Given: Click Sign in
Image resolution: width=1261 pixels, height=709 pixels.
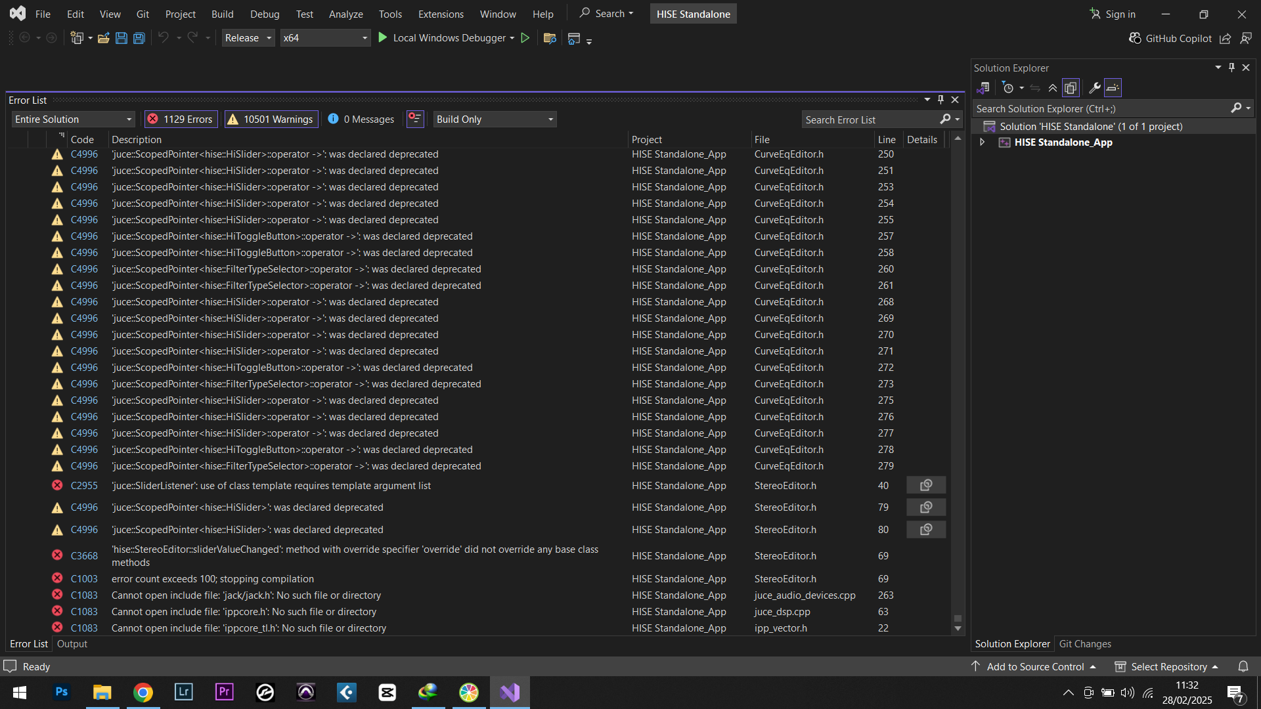Looking at the screenshot, I should (x=1113, y=14).
